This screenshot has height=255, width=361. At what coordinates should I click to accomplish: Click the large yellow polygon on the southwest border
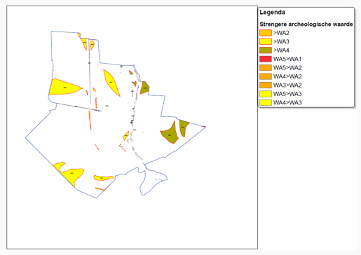coord(69,174)
